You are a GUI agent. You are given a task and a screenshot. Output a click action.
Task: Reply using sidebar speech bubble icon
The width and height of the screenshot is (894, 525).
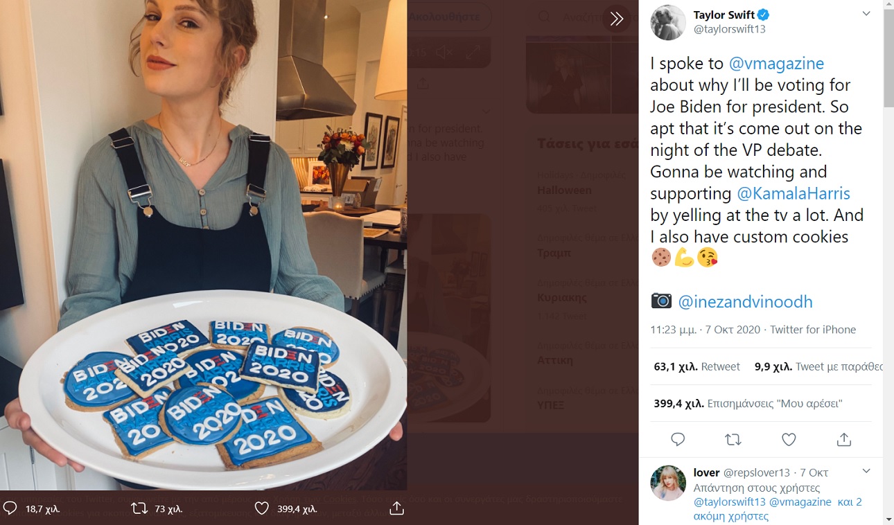point(678,439)
